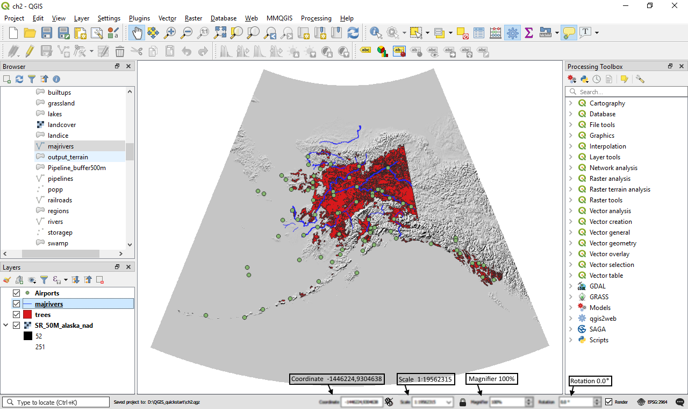Click the red trees layer color swatch
The image size is (688, 409).
pos(27,315)
